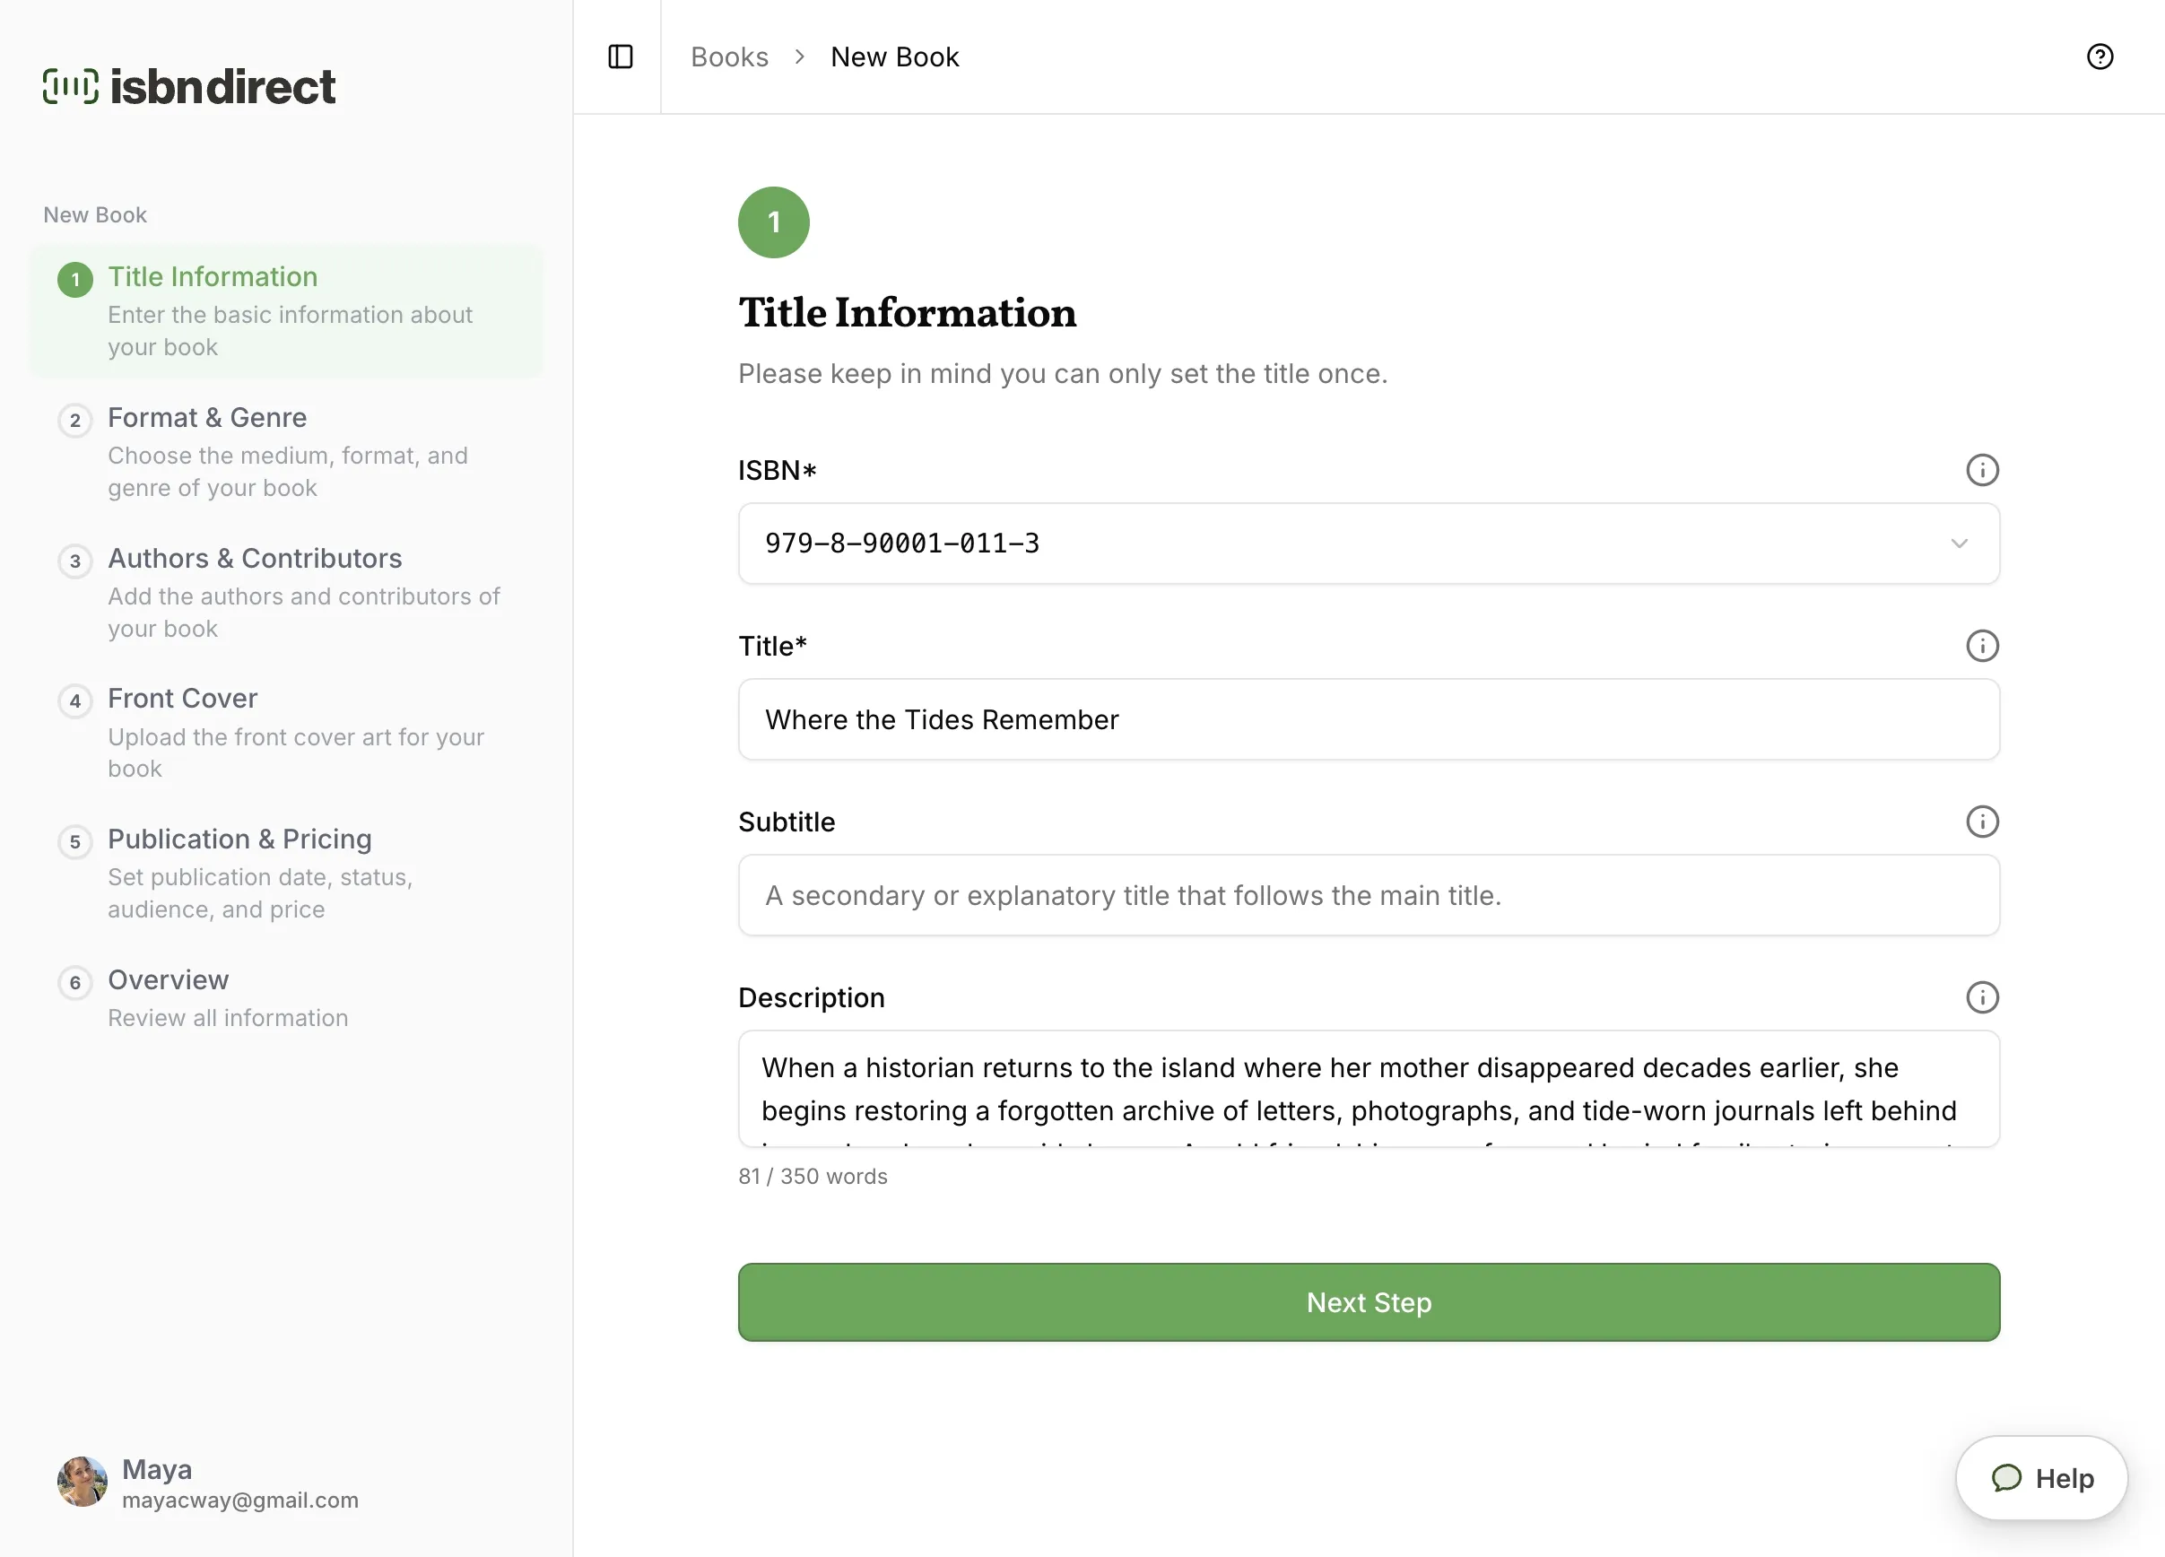Show info for the Subtitle field
The width and height of the screenshot is (2165, 1557).
(1982, 822)
